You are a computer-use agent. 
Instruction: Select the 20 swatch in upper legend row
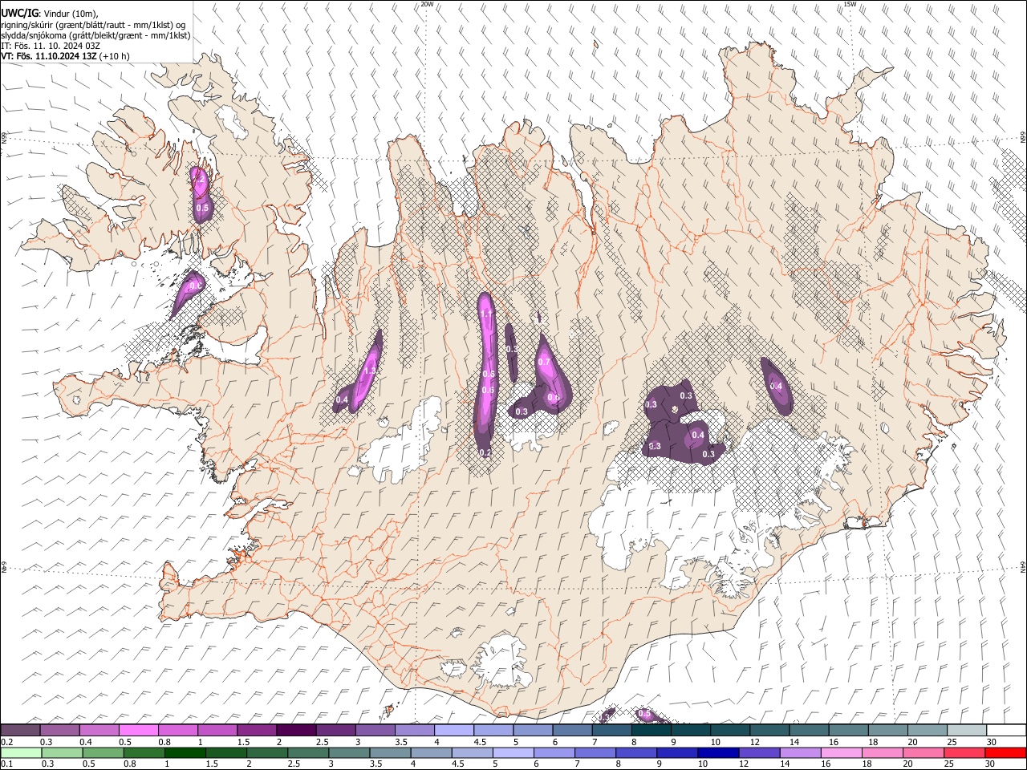pyautogui.click(x=927, y=731)
